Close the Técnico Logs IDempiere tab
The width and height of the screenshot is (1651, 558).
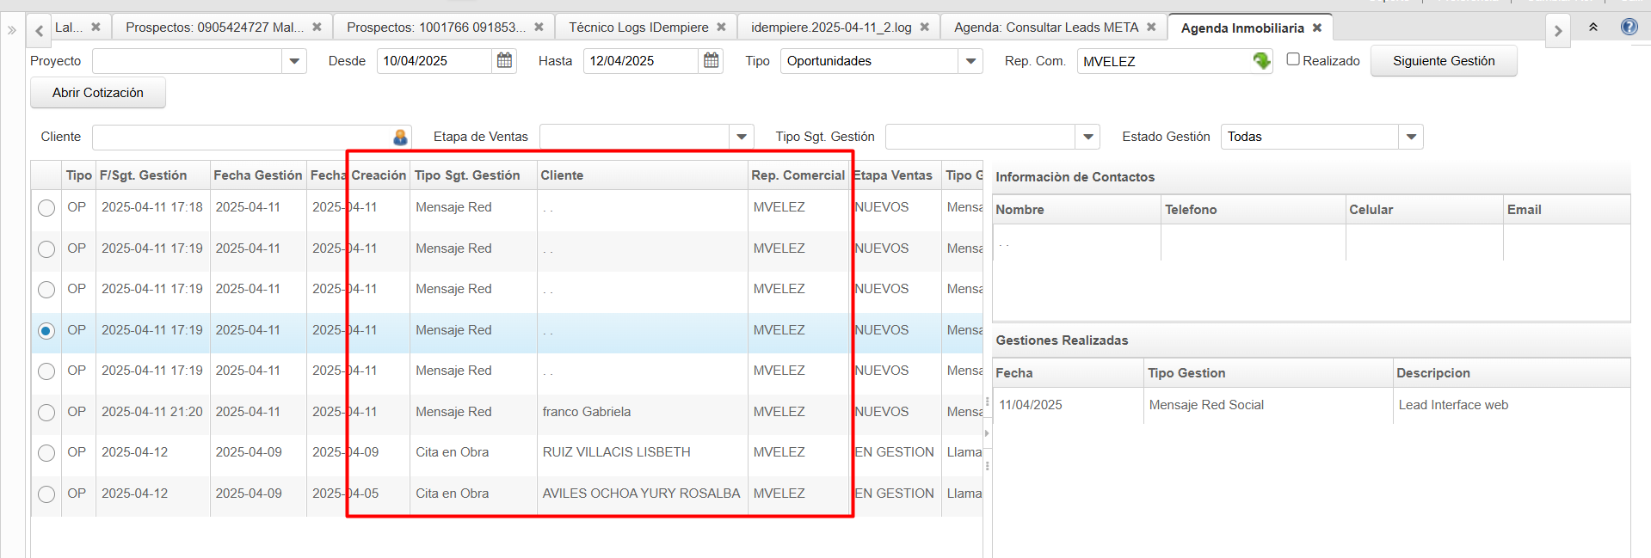coord(721,28)
